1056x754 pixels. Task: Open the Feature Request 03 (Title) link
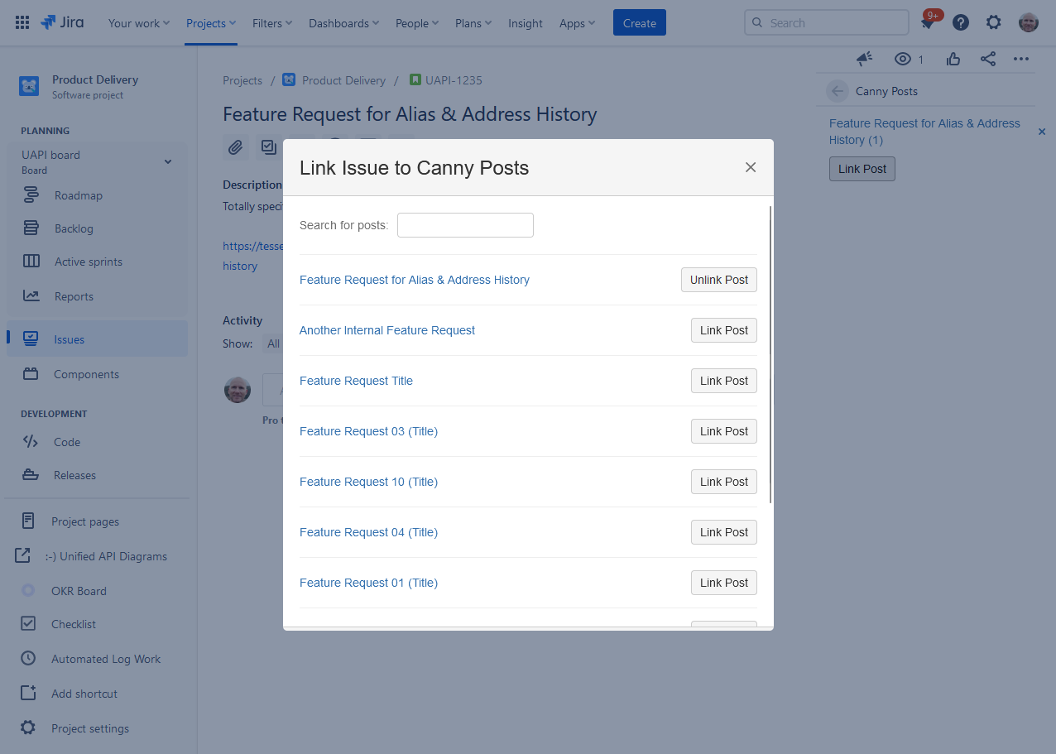coord(368,431)
